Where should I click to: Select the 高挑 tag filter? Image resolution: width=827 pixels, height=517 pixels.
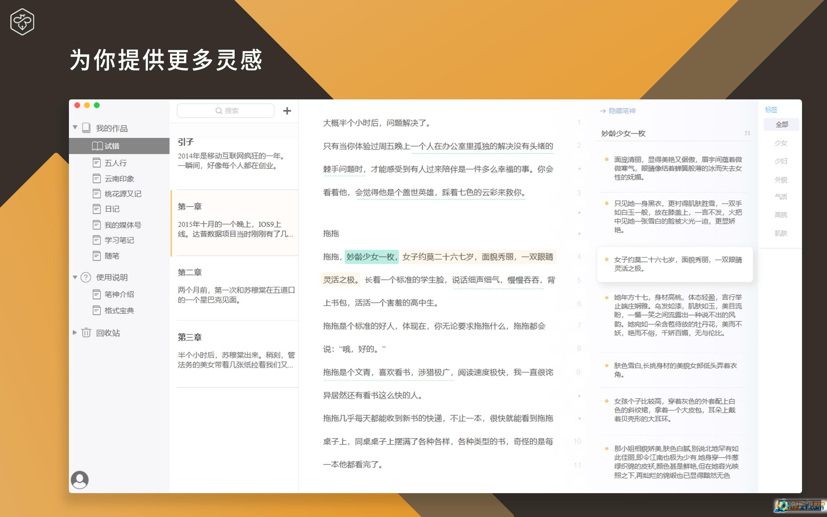(x=781, y=215)
